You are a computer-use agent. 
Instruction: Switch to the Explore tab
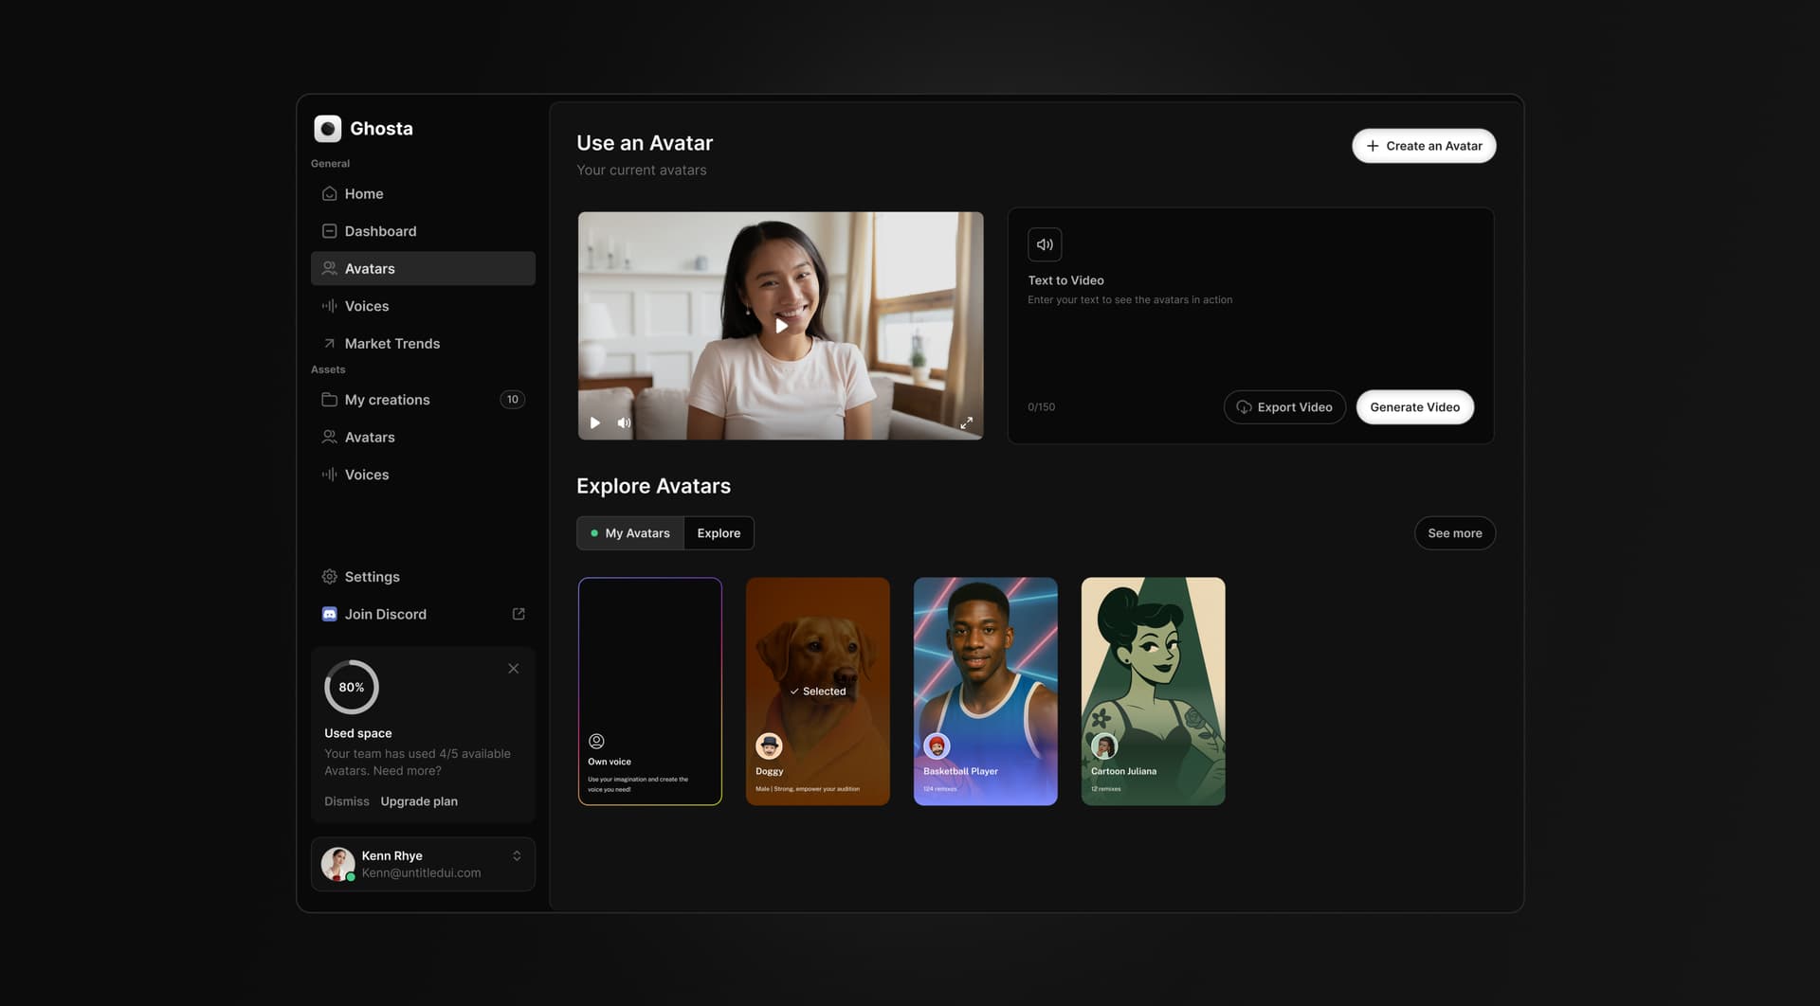tap(719, 533)
